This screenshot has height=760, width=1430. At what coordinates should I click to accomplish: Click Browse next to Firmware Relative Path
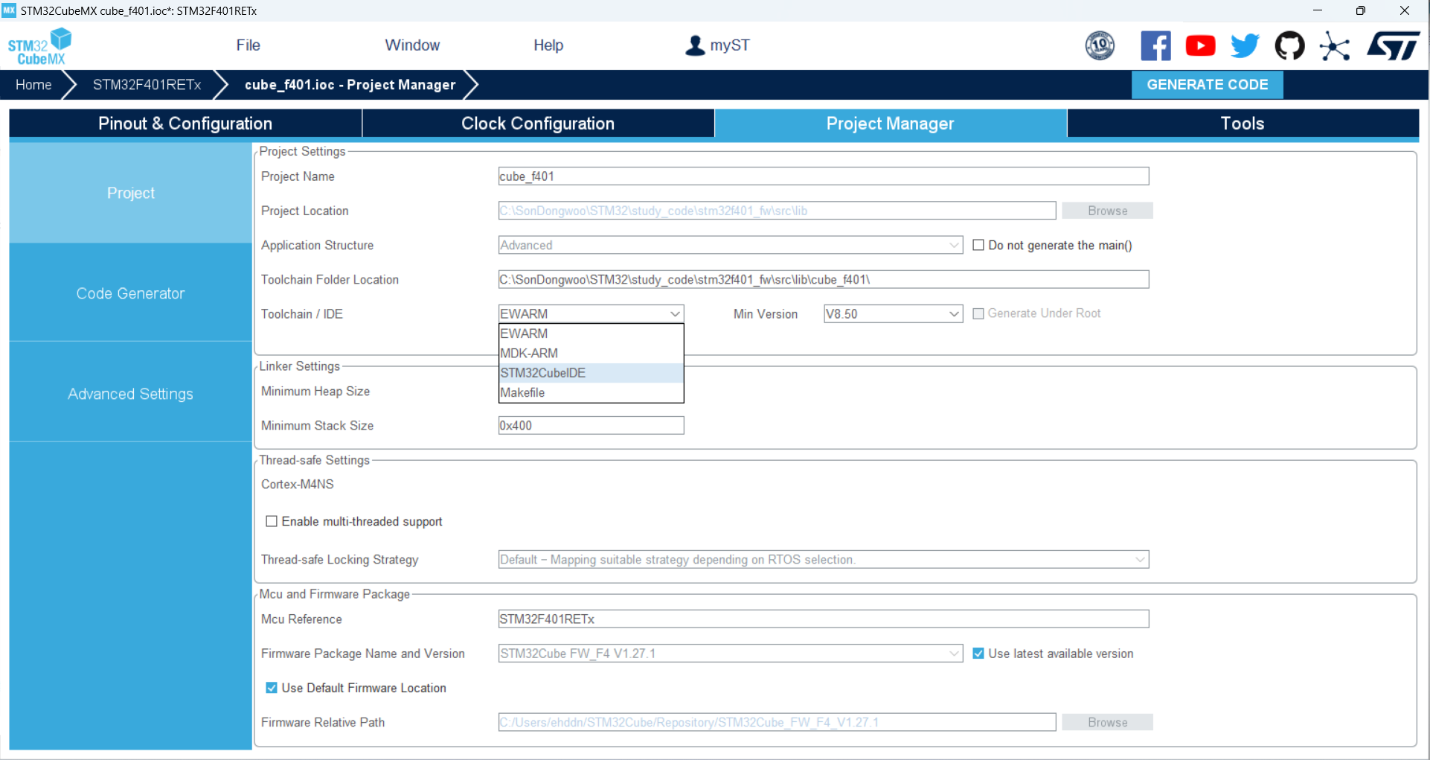point(1107,722)
